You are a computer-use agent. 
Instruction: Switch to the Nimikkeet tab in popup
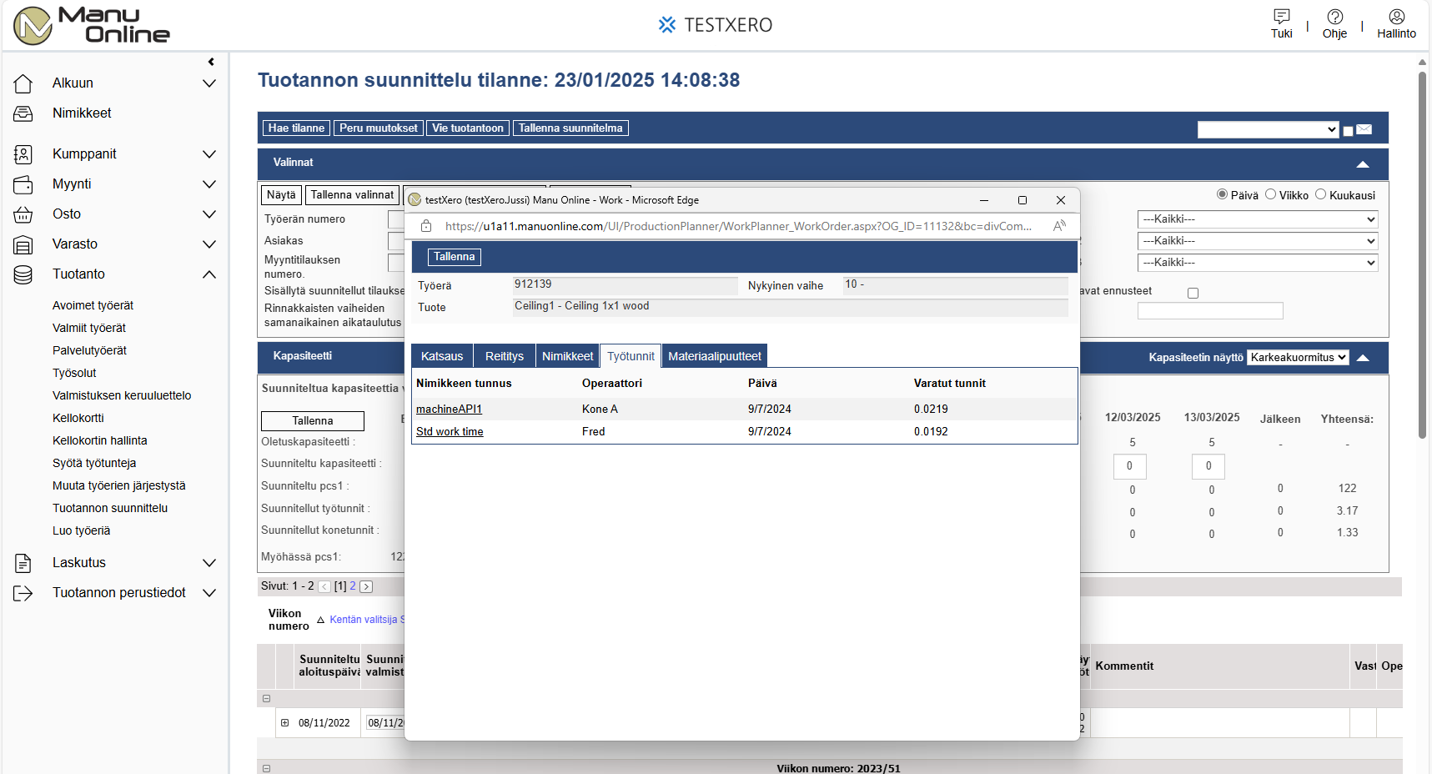[x=568, y=356]
